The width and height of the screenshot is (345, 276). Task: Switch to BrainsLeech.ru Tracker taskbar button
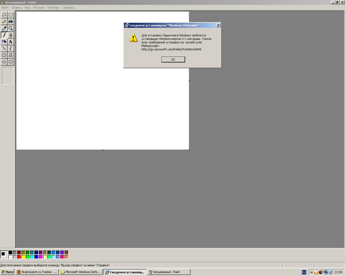click(x=37, y=272)
